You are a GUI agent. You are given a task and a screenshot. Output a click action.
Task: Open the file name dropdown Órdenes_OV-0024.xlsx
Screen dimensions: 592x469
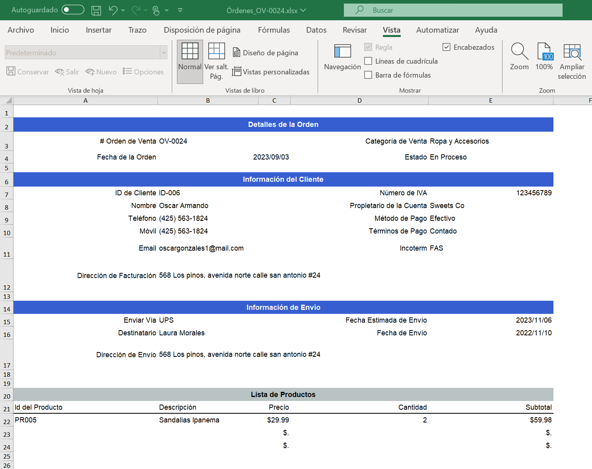click(266, 10)
